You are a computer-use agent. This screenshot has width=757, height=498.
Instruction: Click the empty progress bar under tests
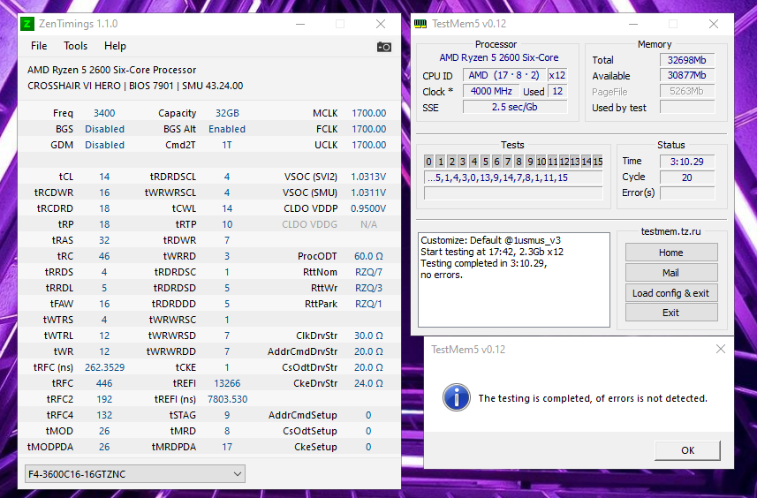pyautogui.click(x=513, y=193)
